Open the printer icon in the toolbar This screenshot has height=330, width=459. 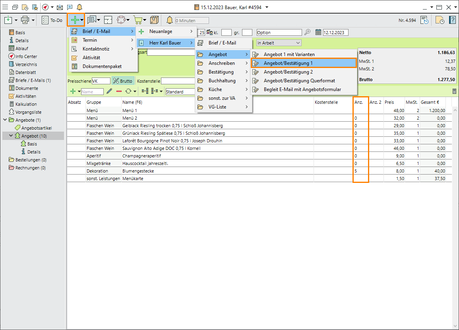25,20
